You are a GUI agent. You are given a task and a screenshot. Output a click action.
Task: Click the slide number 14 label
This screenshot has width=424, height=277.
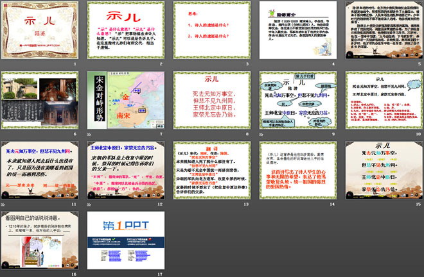point(332,205)
